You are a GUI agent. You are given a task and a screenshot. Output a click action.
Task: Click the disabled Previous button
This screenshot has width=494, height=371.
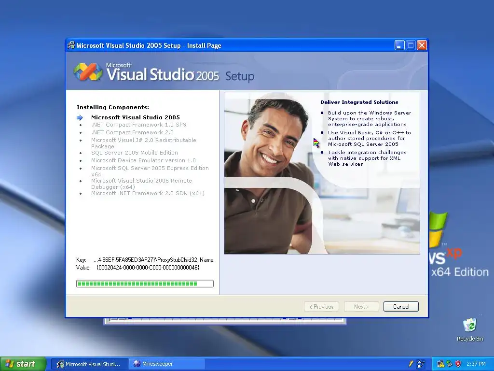(x=321, y=307)
